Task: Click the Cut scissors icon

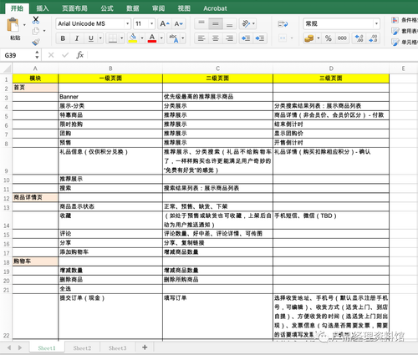Action: [x=36, y=20]
